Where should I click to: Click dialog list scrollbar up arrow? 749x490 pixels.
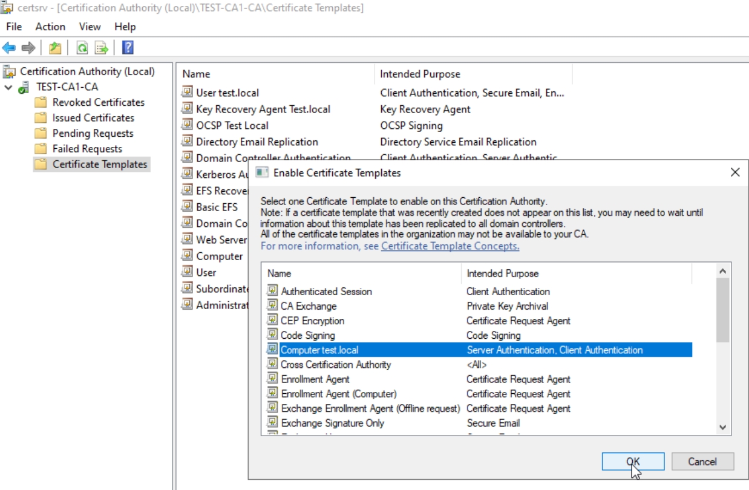(x=723, y=270)
